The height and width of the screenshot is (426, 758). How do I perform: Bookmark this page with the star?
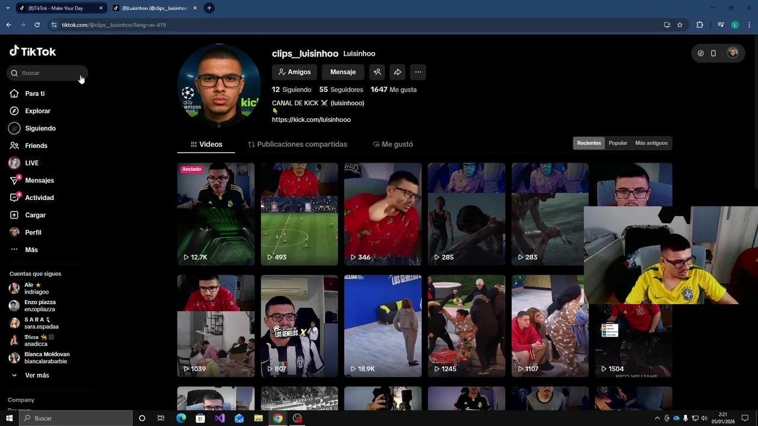pos(680,25)
